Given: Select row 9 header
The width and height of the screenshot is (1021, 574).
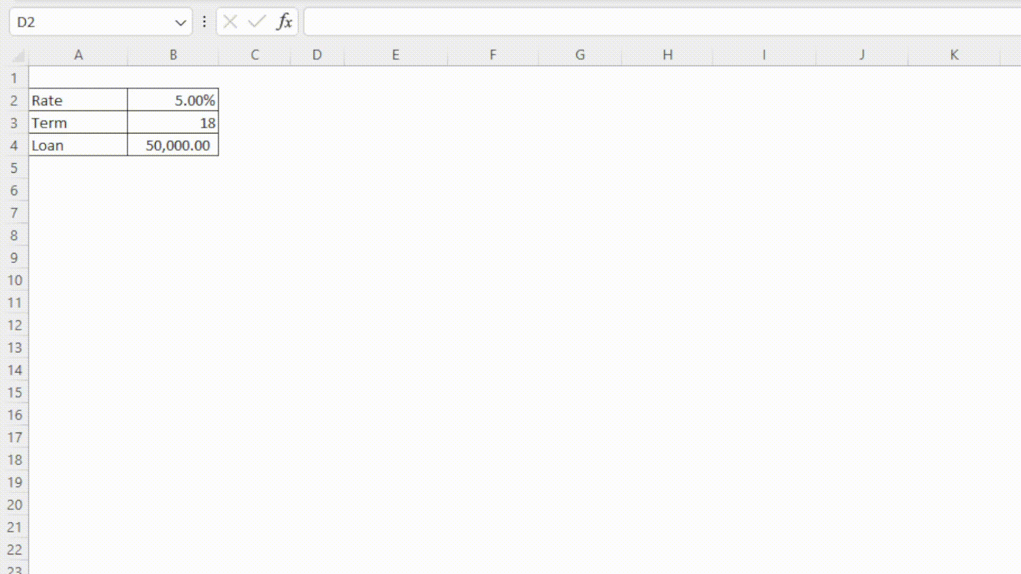Looking at the screenshot, I should (x=14, y=258).
